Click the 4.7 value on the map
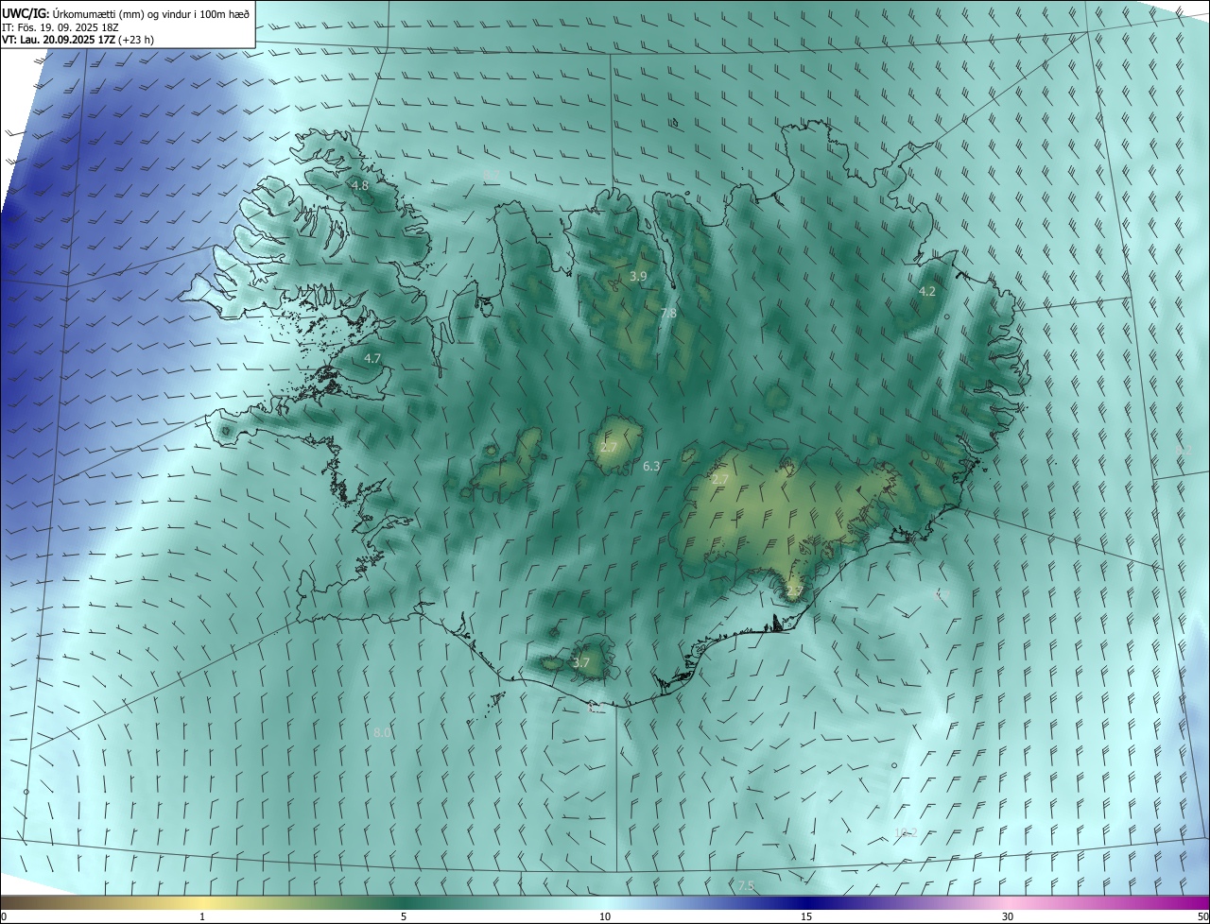The image size is (1210, 924). (x=372, y=359)
